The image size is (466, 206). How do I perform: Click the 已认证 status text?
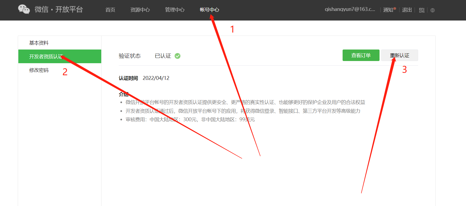click(163, 56)
